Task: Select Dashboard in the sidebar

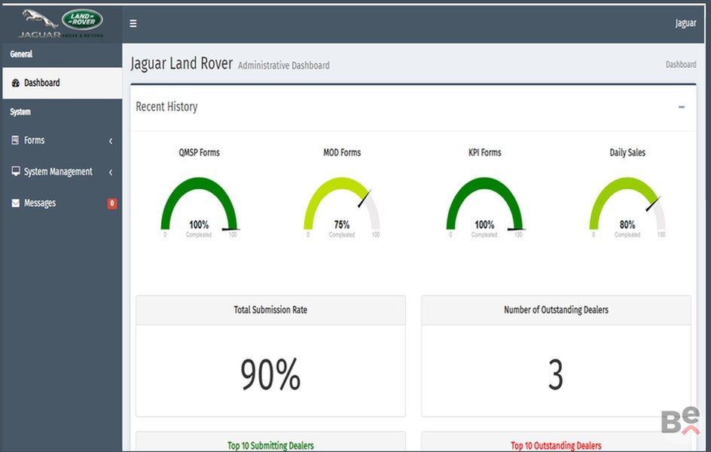Action: click(42, 83)
